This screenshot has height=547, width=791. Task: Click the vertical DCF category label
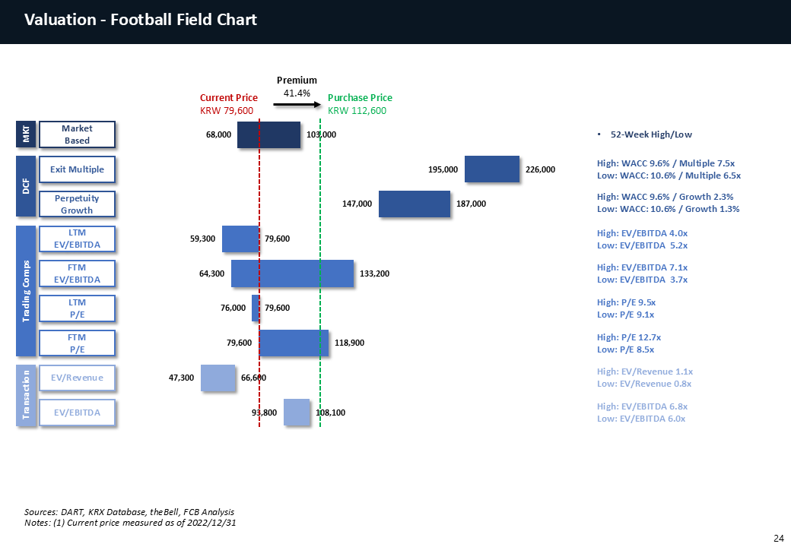(26, 187)
